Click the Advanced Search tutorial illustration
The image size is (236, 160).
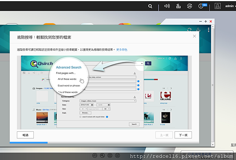coord(104,92)
